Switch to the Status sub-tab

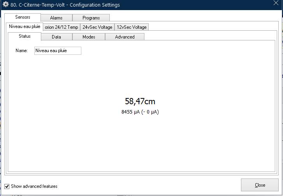(25, 37)
